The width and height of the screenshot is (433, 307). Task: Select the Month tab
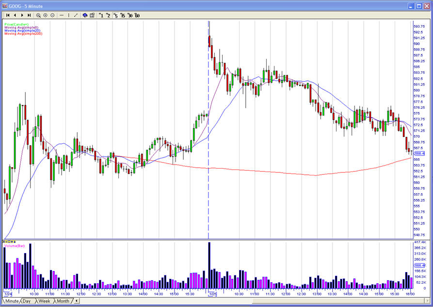click(x=63, y=301)
